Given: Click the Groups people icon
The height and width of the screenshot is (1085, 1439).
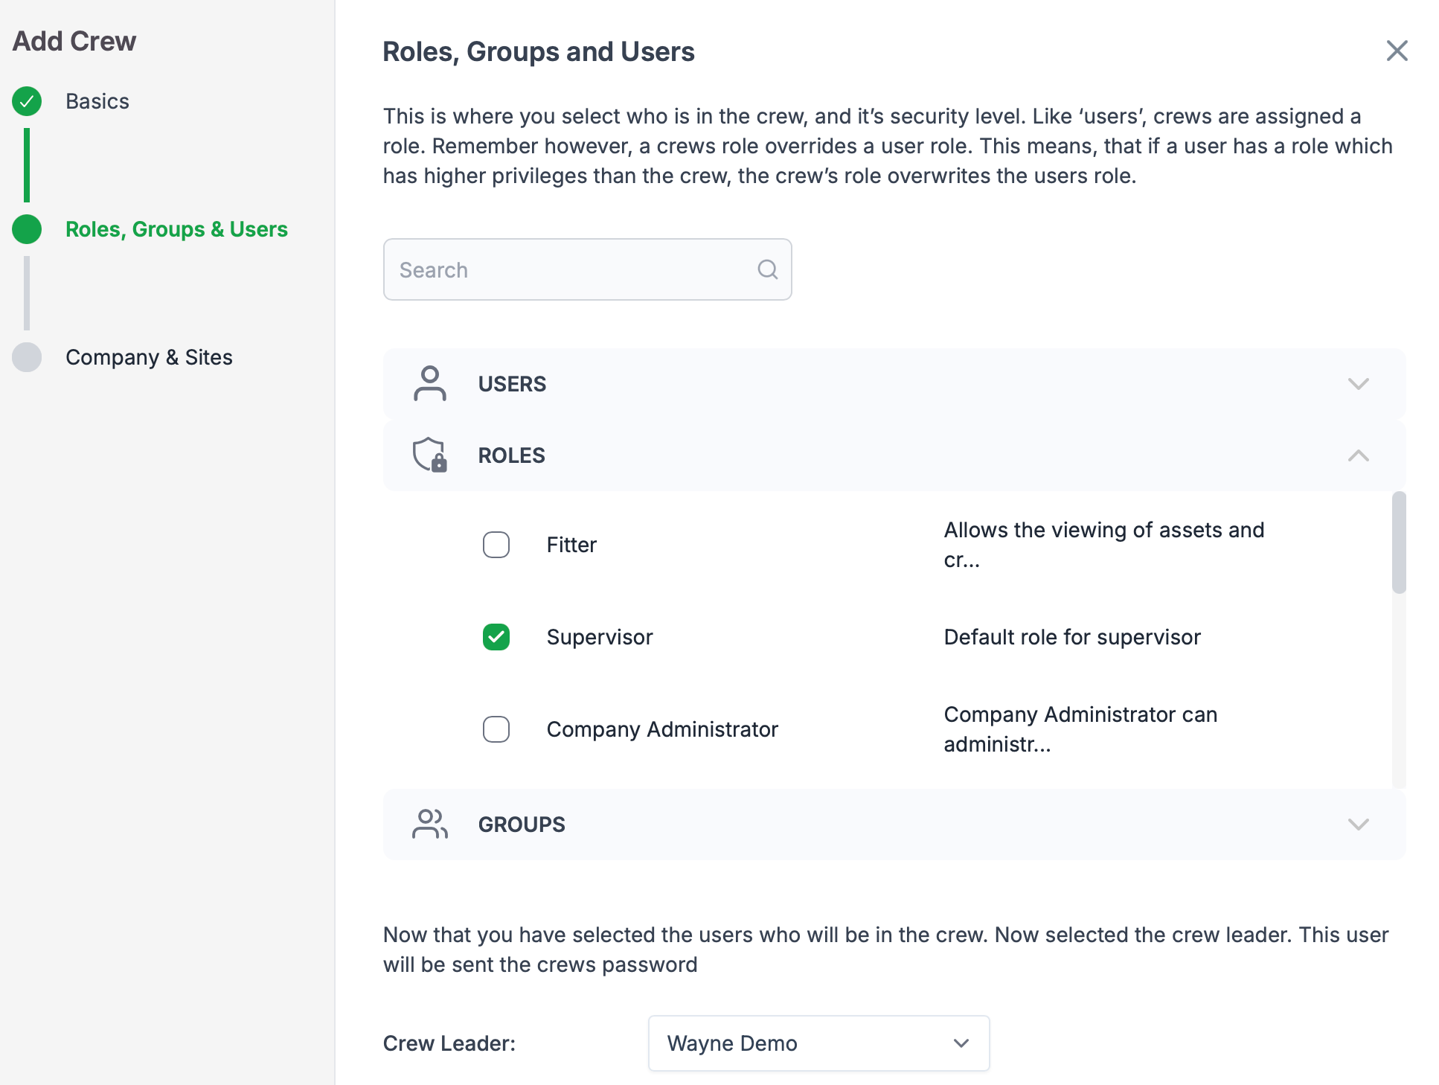Looking at the screenshot, I should [x=429, y=824].
